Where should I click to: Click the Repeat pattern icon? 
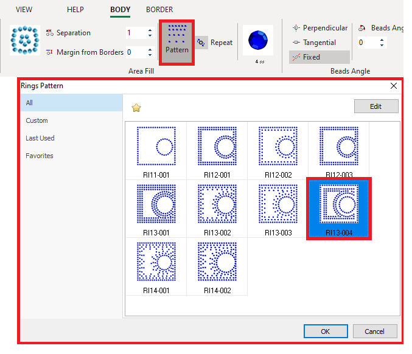(201, 43)
